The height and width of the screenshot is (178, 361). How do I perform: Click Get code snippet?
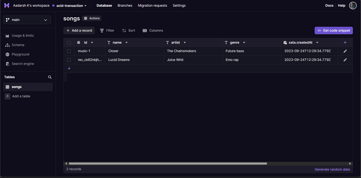(x=333, y=31)
